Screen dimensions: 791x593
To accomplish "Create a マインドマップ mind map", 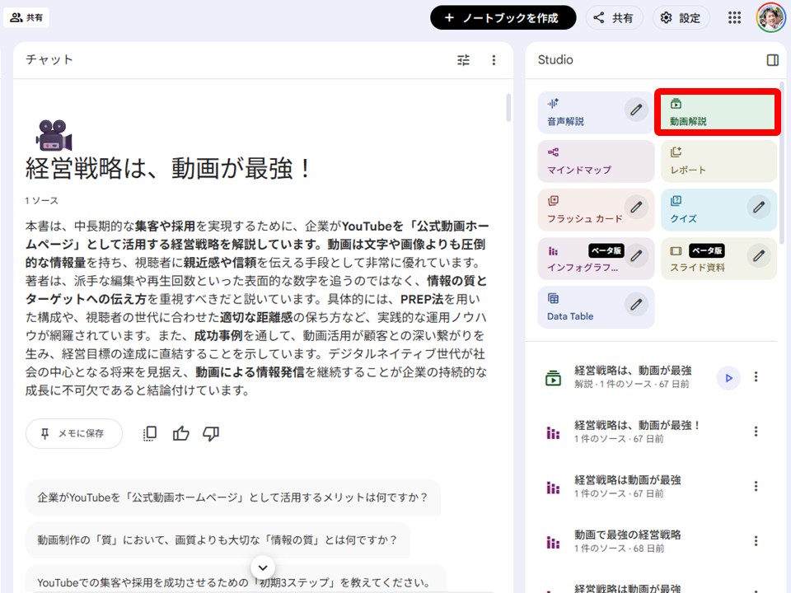I will (x=596, y=161).
